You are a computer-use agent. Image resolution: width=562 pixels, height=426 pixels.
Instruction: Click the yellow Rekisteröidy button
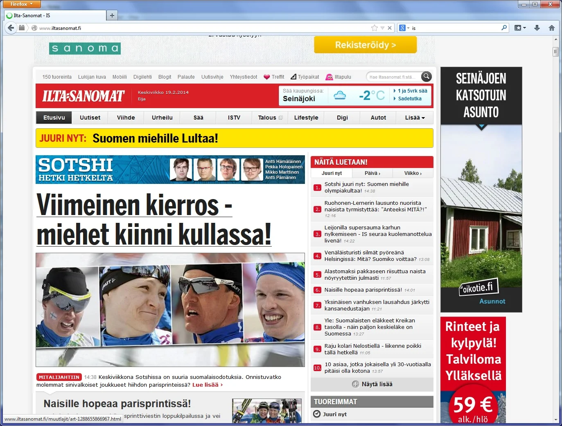coord(365,45)
